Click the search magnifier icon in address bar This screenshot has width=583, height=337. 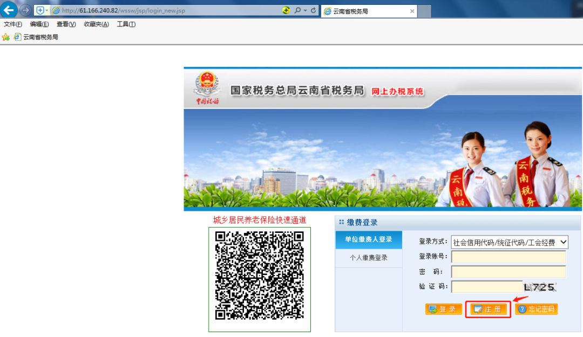[297, 10]
